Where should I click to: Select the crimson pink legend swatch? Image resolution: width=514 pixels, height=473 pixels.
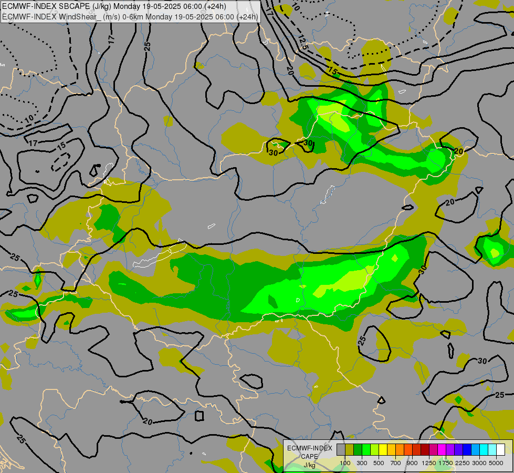tap(433, 450)
